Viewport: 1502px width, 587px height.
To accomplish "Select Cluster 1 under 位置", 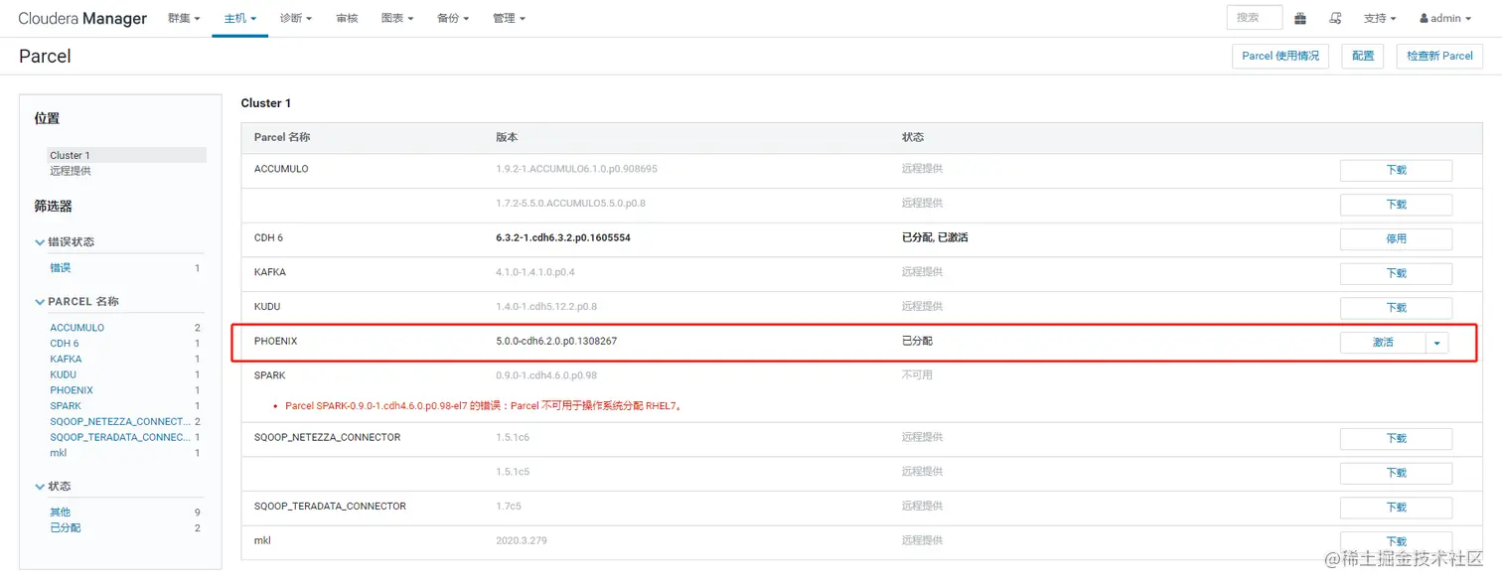I will click(x=127, y=155).
